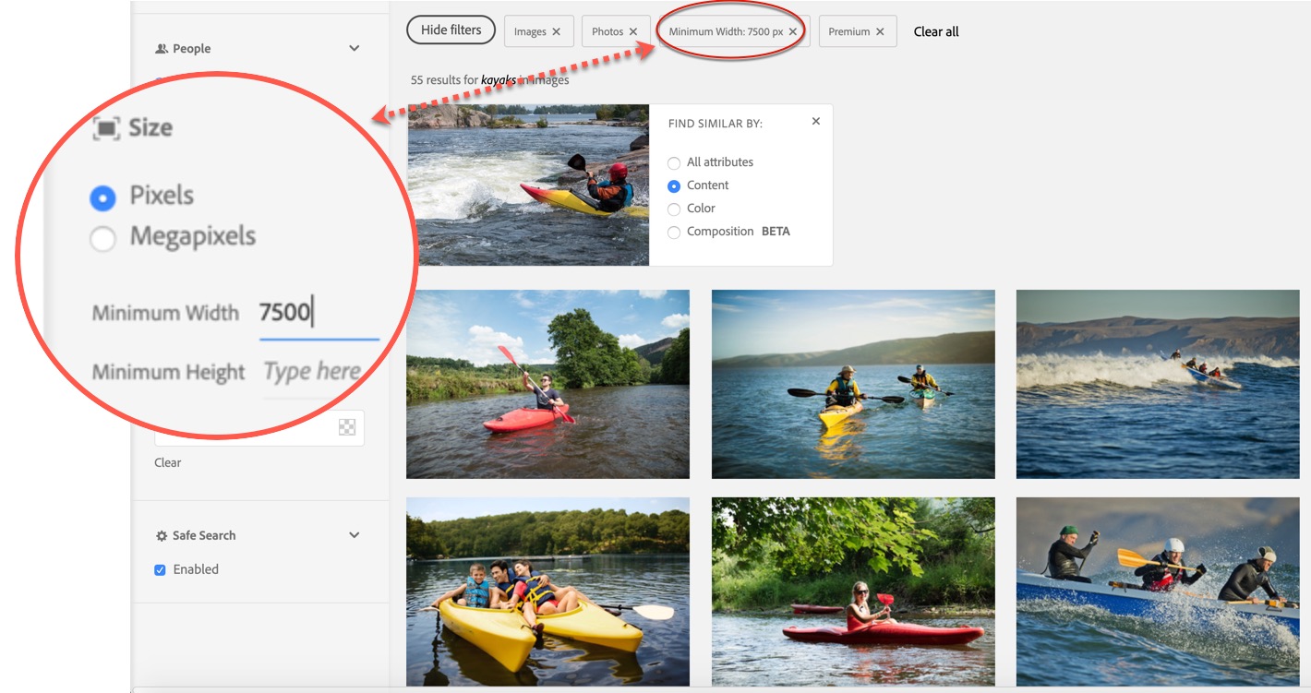Select the Megapixels size option
This screenshot has width=1311, height=693.
102,239
